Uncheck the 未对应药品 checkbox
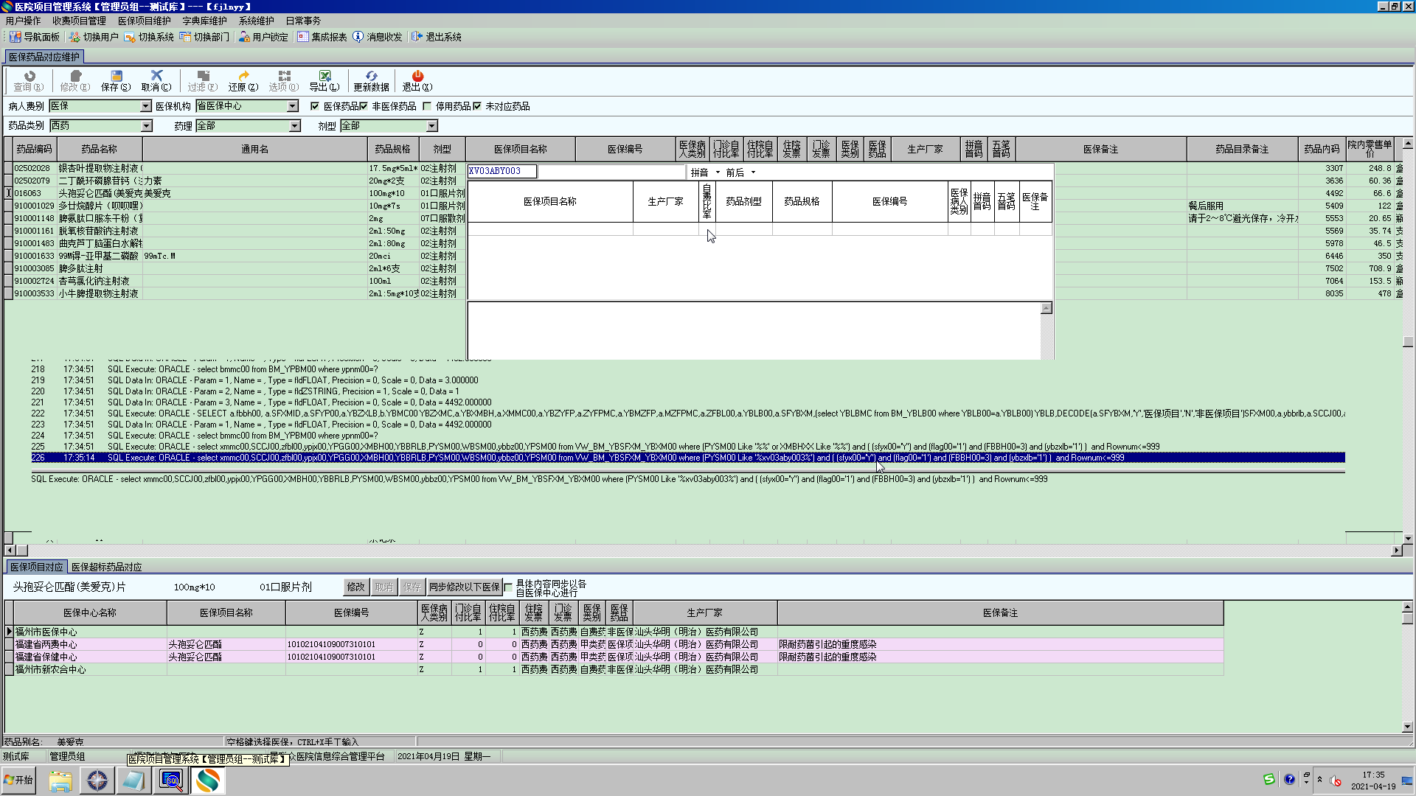 tap(477, 106)
